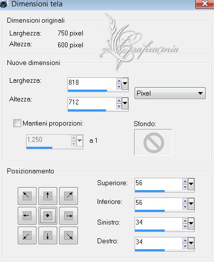Viewport: 214px width, 262px height.
Task: Expand the Larghezza value dropdown arrow
Action: tap(125, 83)
